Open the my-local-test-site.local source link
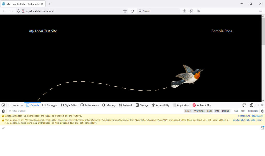The height and width of the screenshot is (156, 265). [x=248, y=120]
